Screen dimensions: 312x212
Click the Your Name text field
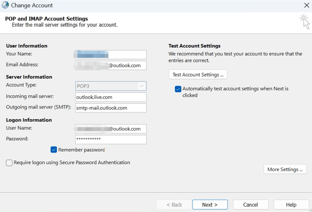tap(111, 55)
